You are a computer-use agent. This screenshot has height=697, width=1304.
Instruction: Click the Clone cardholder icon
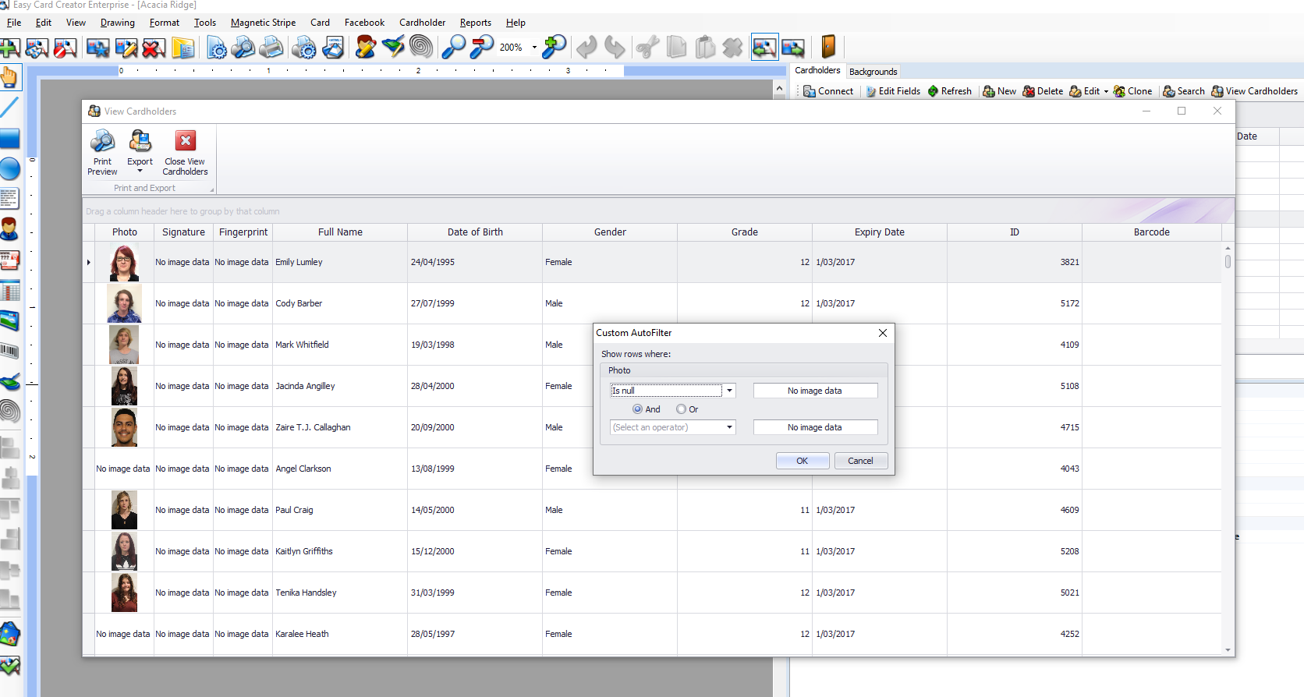point(1119,91)
